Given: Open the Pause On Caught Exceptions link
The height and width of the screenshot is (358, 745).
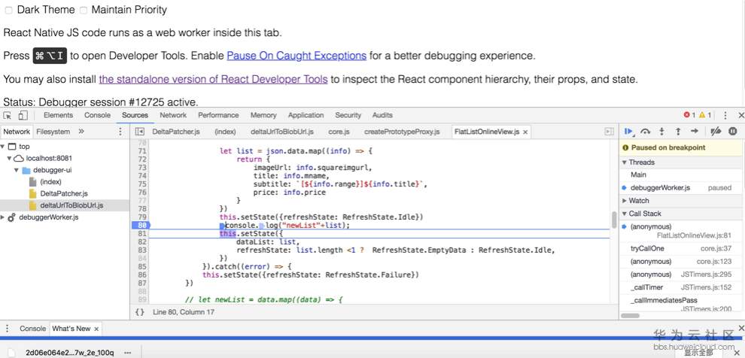Looking at the screenshot, I should click(296, 56).
